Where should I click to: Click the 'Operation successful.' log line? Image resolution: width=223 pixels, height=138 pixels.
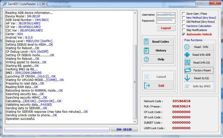point(20,119)
